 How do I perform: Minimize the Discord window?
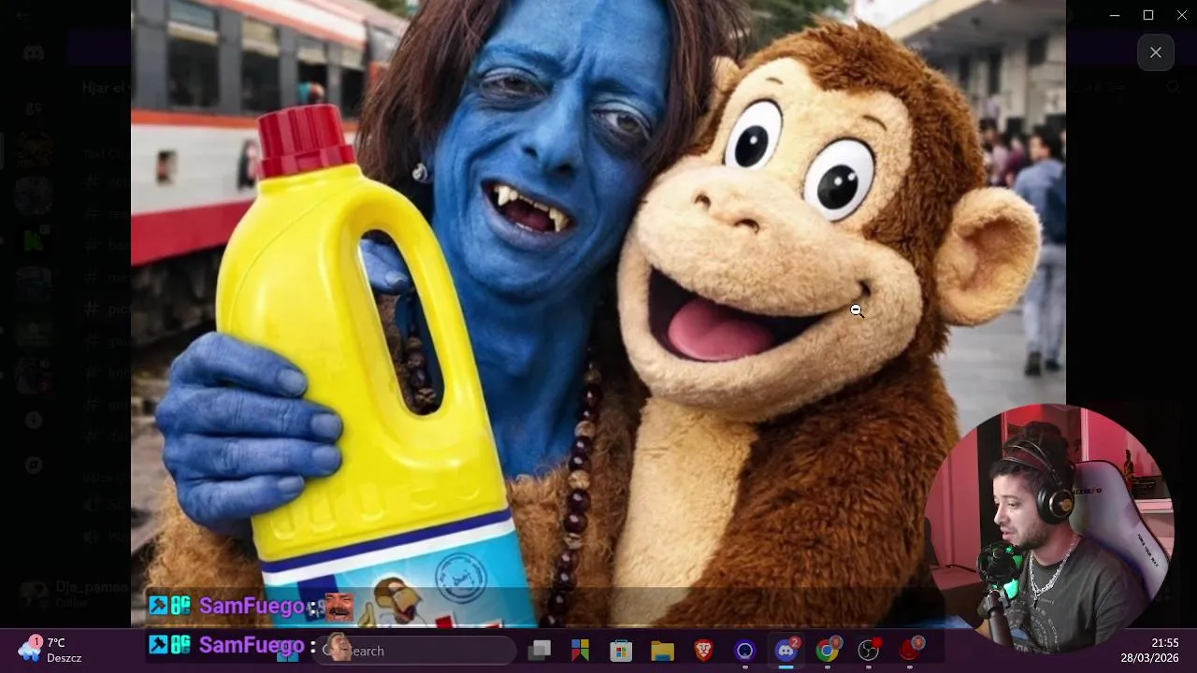[x=1115, y=15]
